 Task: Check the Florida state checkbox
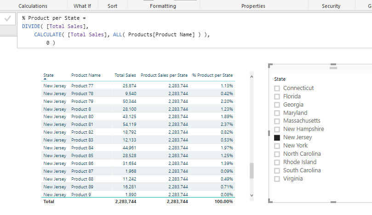coord(277,97)
